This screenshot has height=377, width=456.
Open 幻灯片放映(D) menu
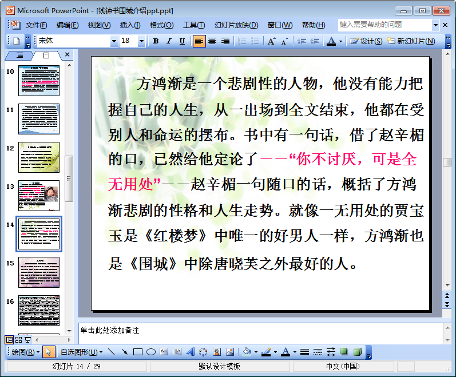[236, 25]
